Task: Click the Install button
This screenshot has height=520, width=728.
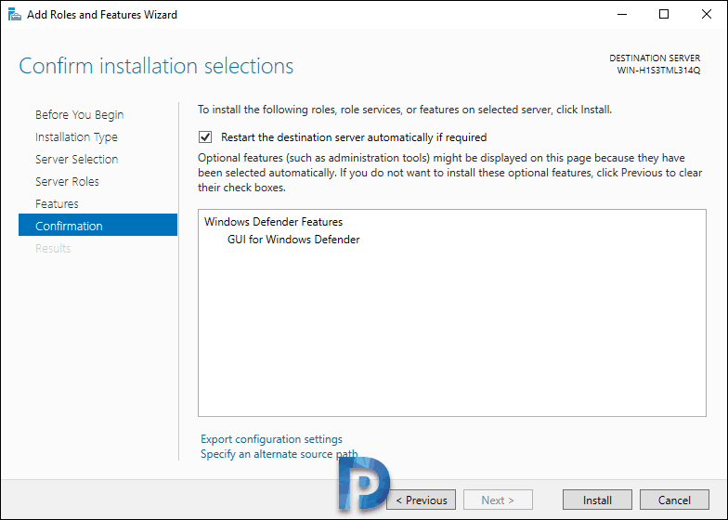Action: pyautogui.click(x=597, y=500)
